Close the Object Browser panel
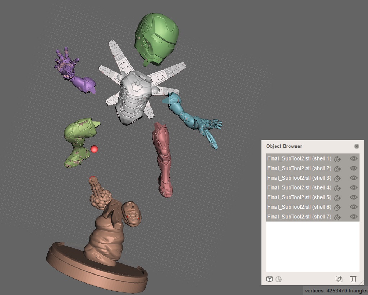 tap(356, 146)
